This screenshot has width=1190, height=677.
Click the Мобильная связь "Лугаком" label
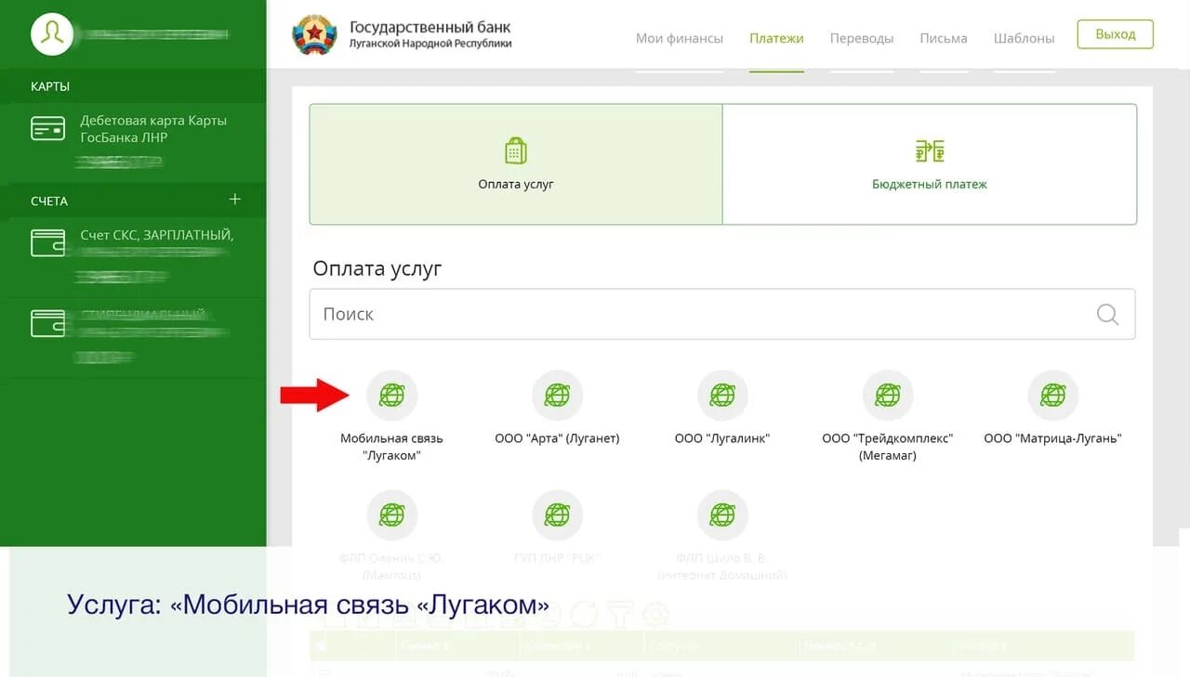(392, 447)
